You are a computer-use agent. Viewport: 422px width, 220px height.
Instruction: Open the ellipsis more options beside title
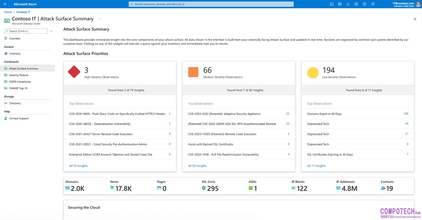(x=100, y=19)
